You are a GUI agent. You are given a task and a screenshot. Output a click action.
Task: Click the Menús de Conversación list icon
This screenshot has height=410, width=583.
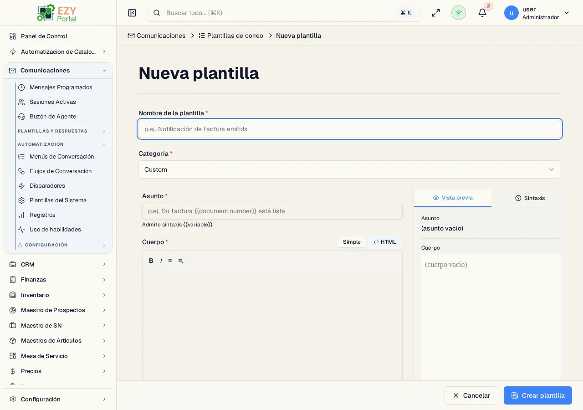(21, 156)
